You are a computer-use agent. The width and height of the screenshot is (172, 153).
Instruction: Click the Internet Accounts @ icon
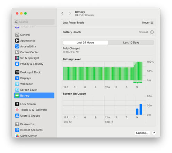coord(17,130)
